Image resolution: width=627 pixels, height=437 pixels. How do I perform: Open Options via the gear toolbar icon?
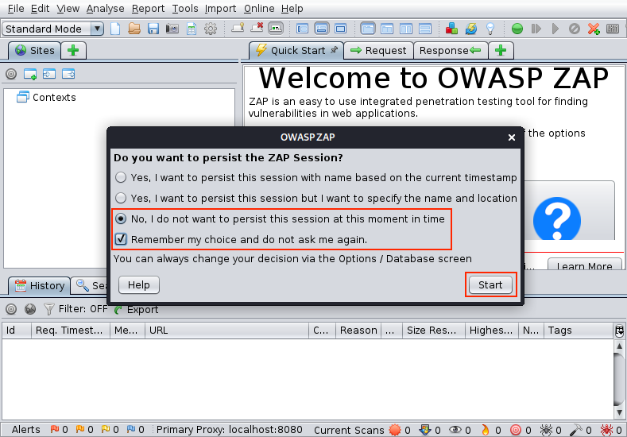(x=211, y=29)
